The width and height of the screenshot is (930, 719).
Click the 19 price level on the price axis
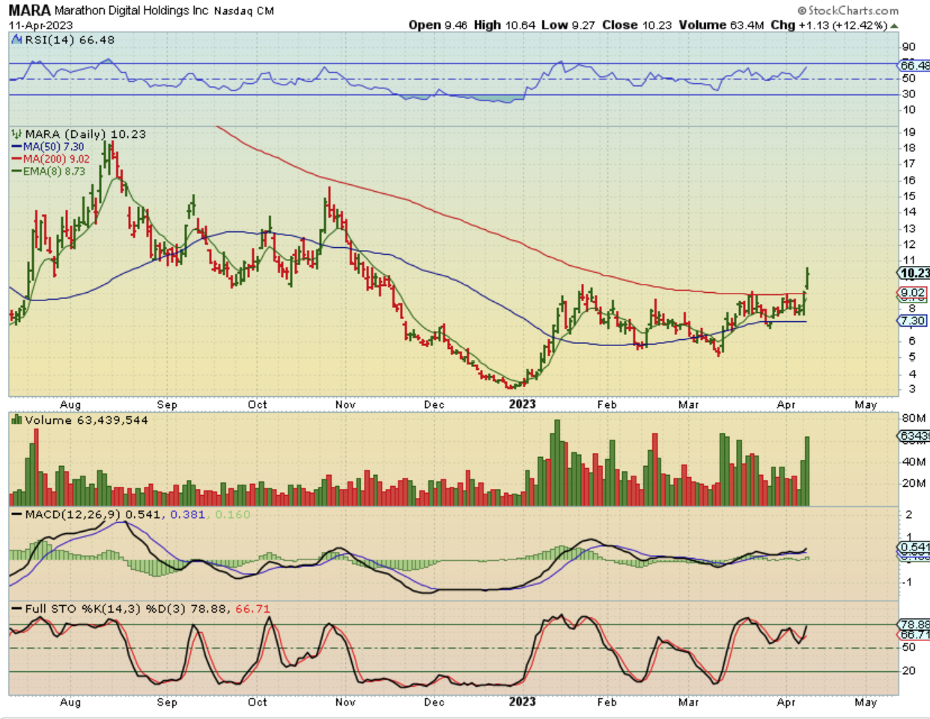909,132
